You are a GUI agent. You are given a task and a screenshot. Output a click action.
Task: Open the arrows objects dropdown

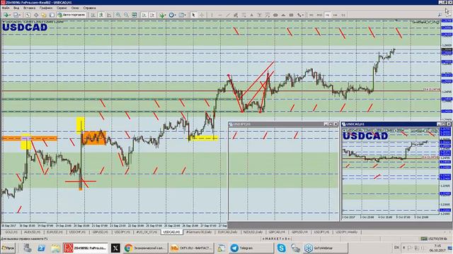300,15
